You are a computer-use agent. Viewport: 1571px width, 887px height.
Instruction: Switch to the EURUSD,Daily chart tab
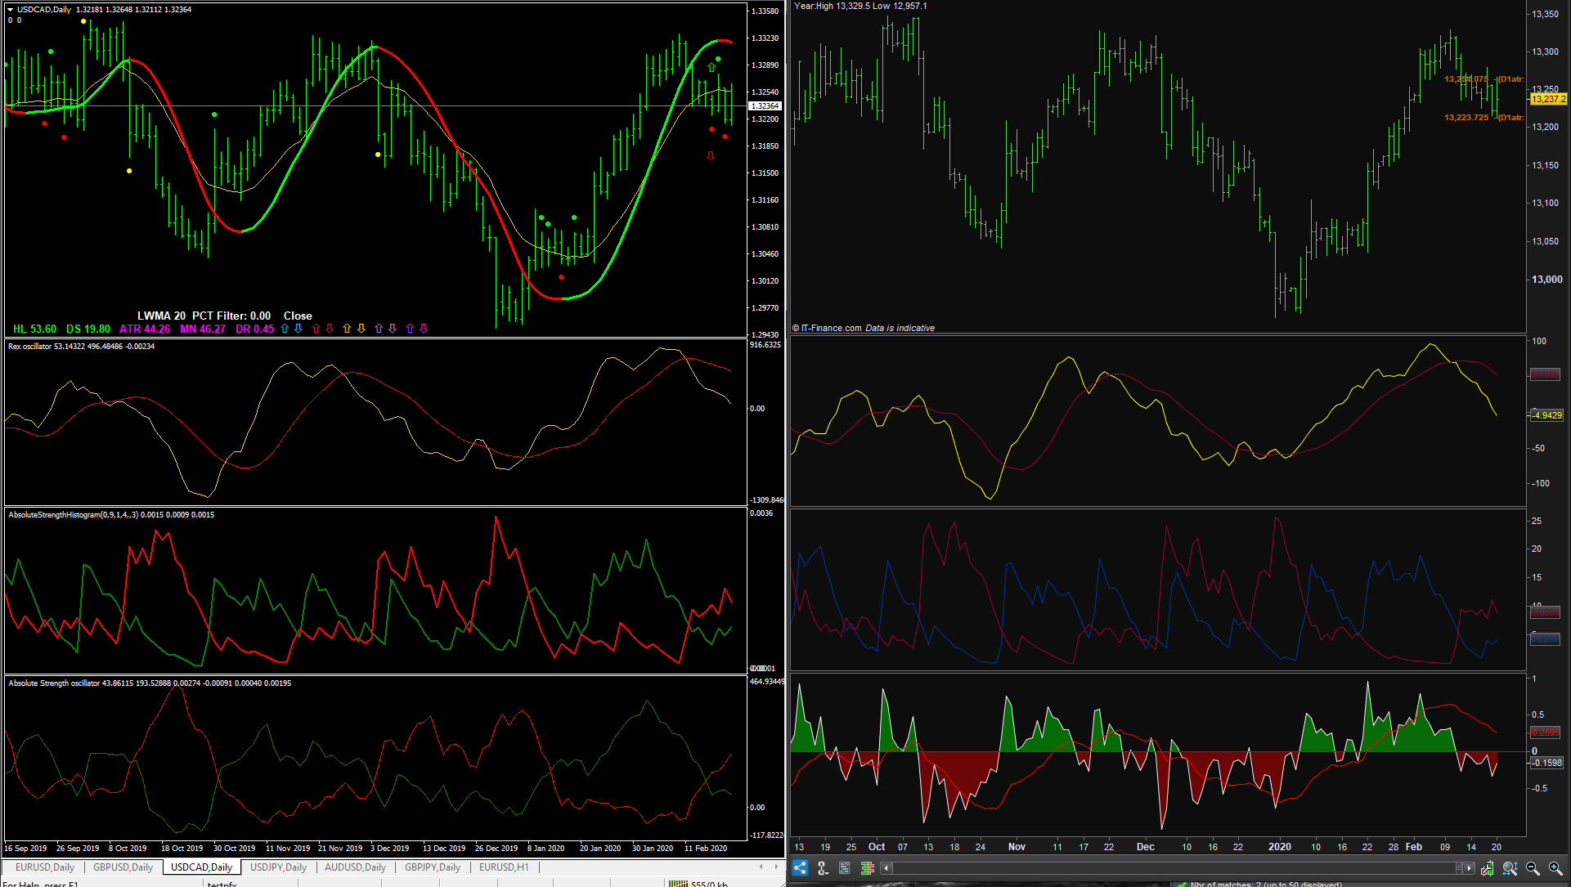(45, 867)
